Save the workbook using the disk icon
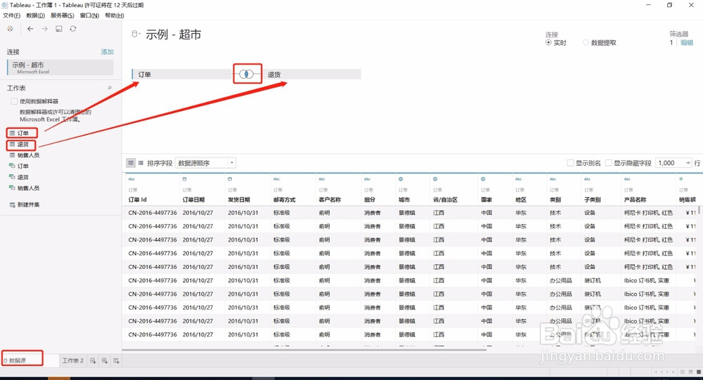Screen dimensions: 703x380 coord(59,29)
